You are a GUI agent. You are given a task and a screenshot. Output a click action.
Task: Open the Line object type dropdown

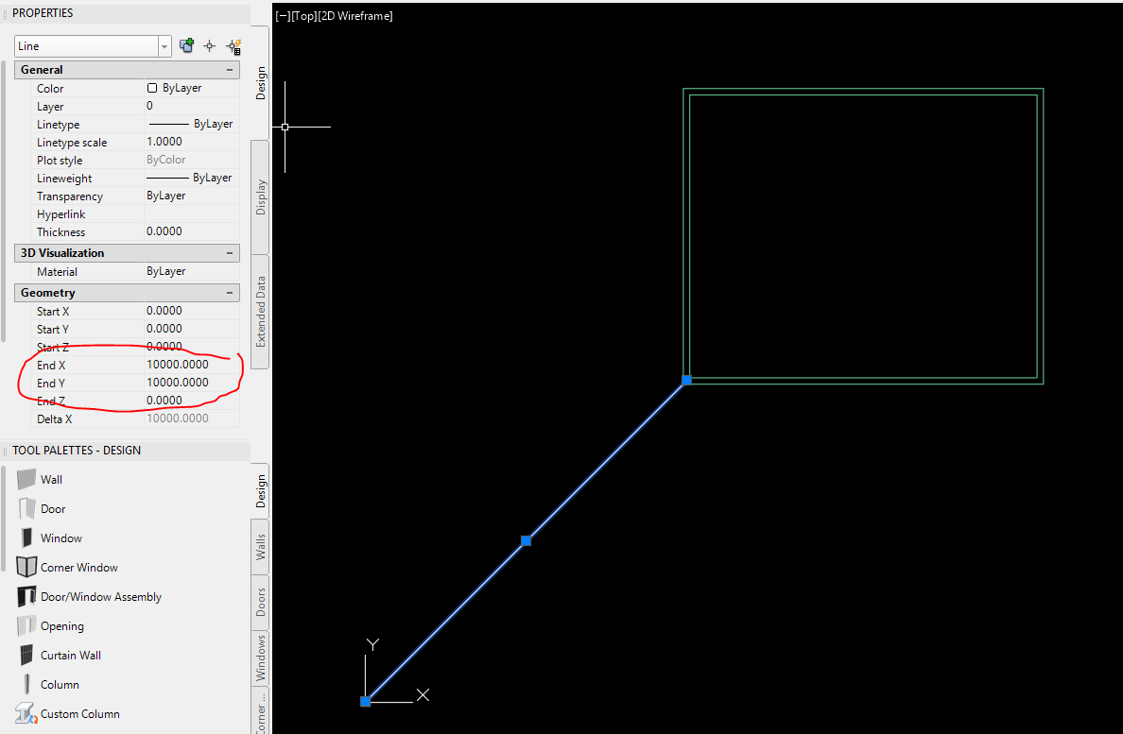(164, 45)
